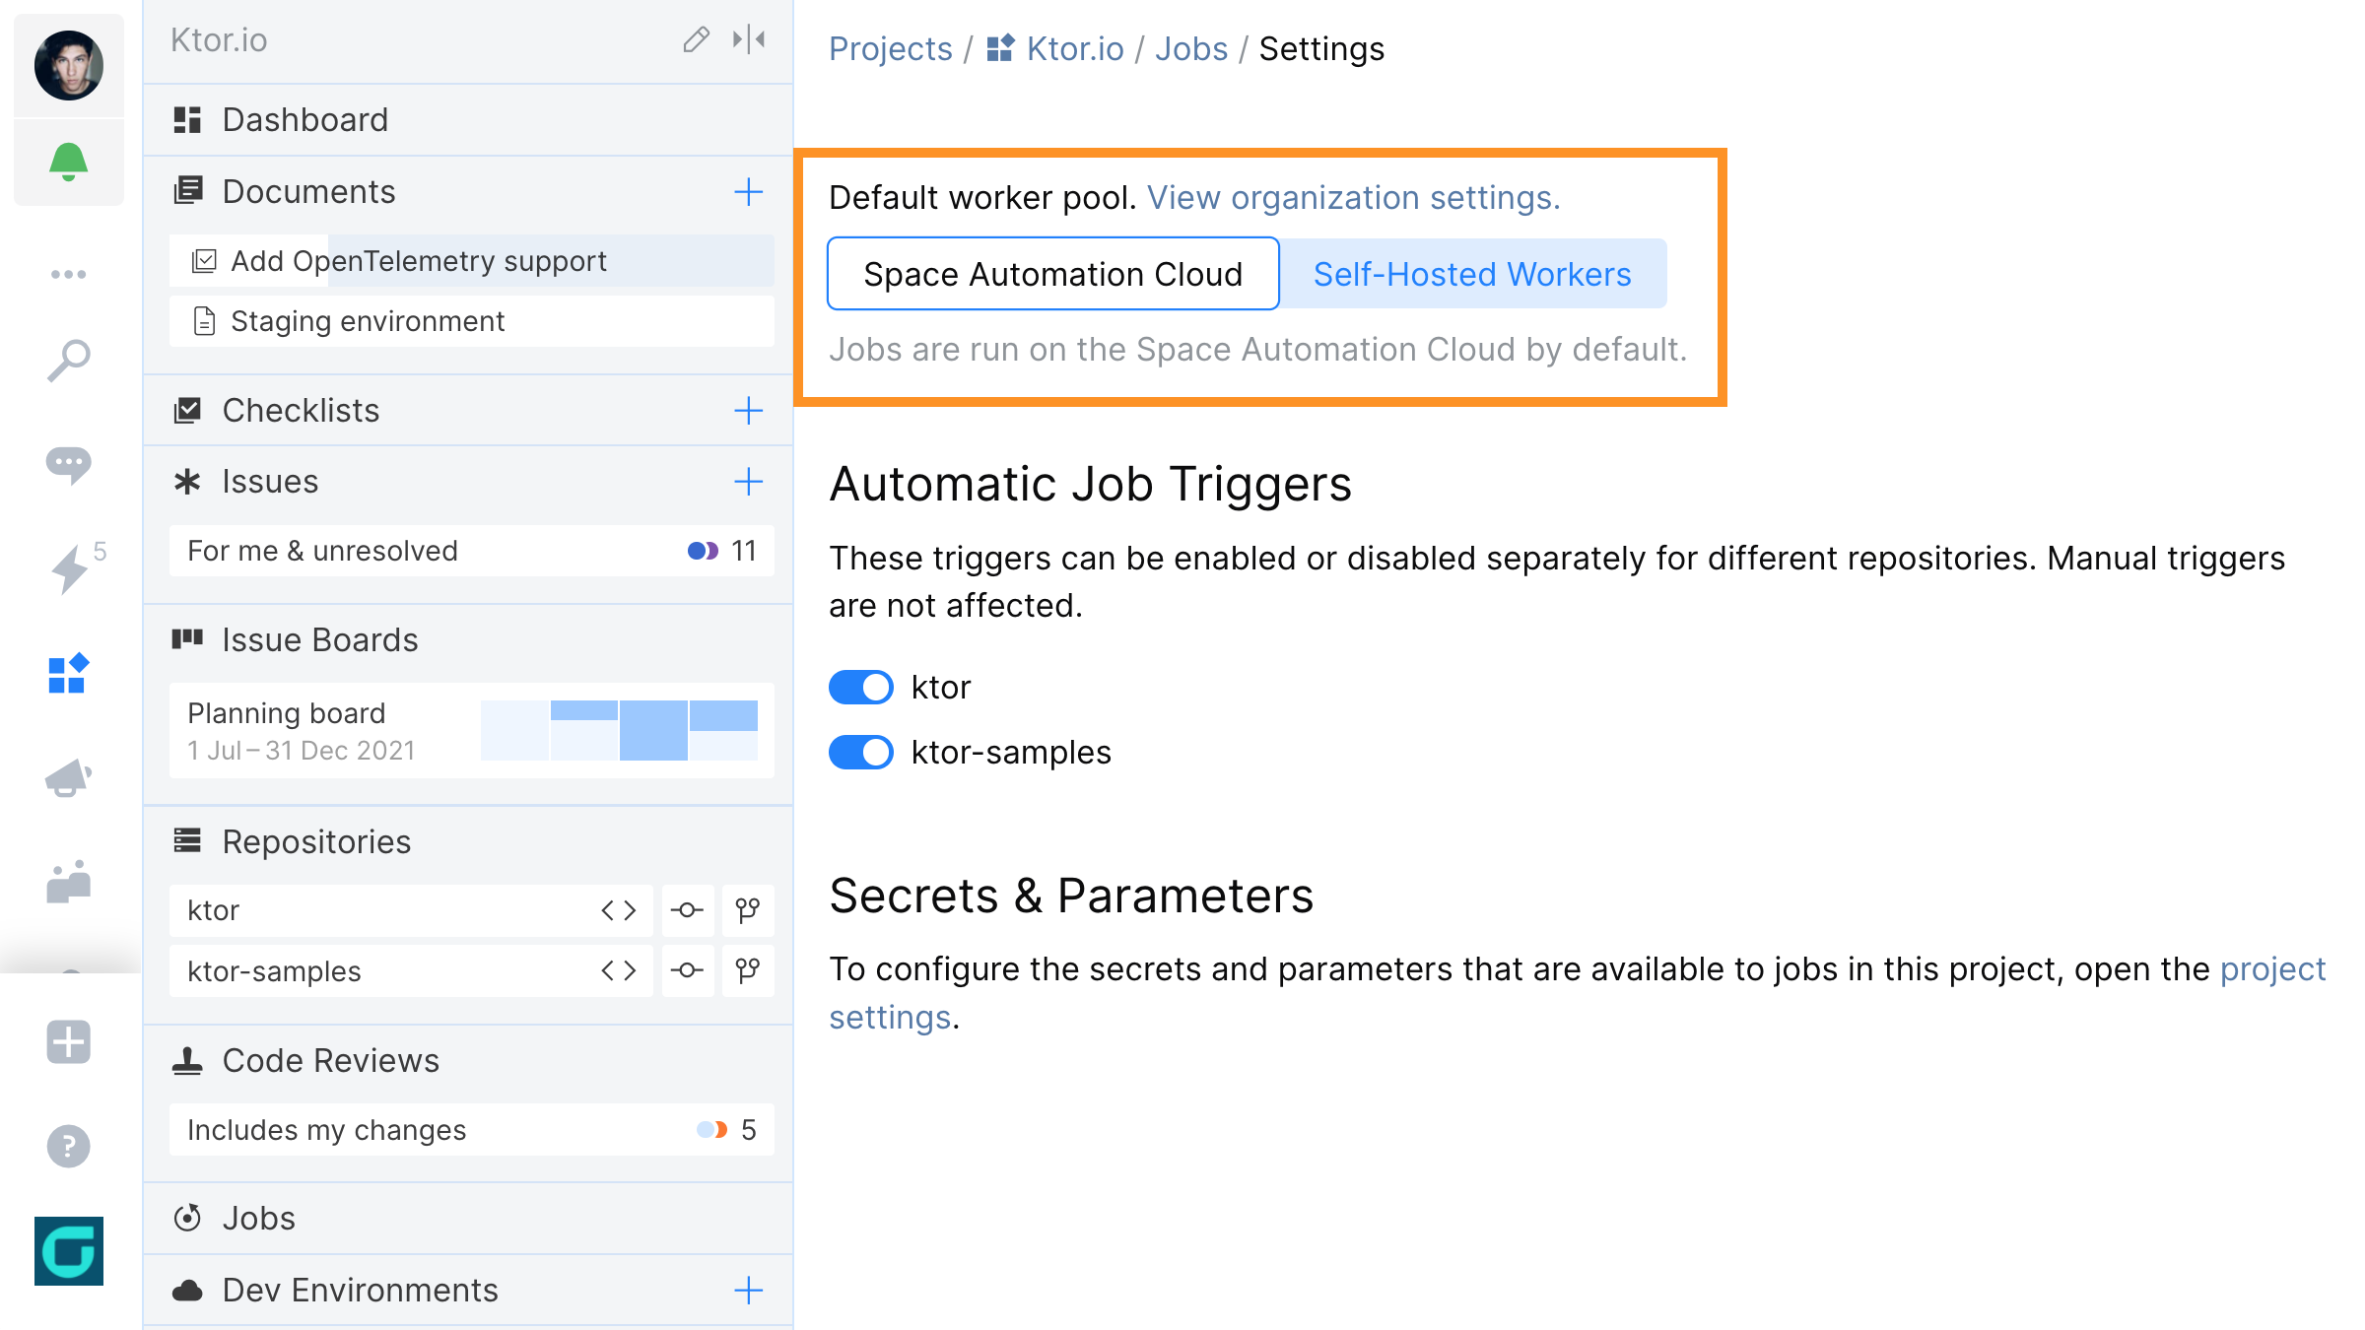Add a new document with plus

coord(749,191)
